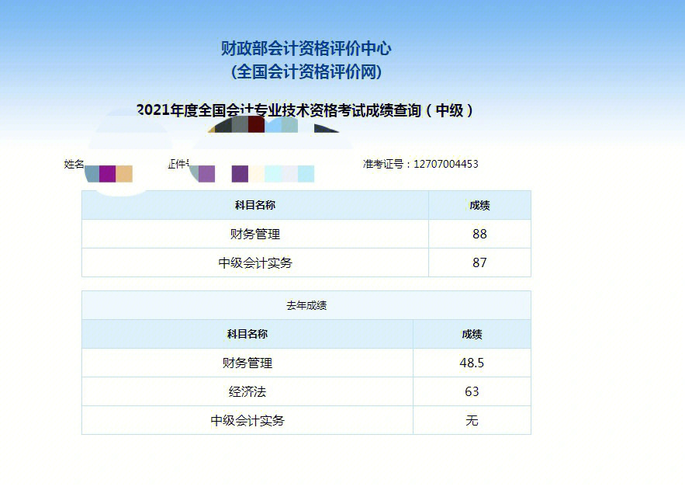The image size is (685, 490).
Task: Click 成绩 header in current-year table
Action: point(479,205)
